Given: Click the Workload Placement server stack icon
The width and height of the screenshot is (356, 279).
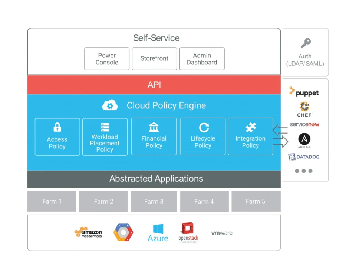Looking at the screenshot, I should pyautogui.click(x=105, y=127).
